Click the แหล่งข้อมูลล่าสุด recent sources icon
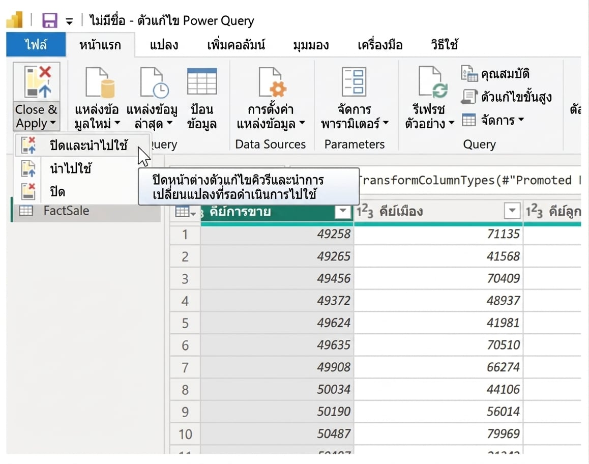 [x=155, y=82]
